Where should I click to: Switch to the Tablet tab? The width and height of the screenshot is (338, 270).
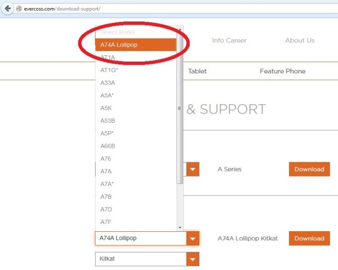[197, 71]
